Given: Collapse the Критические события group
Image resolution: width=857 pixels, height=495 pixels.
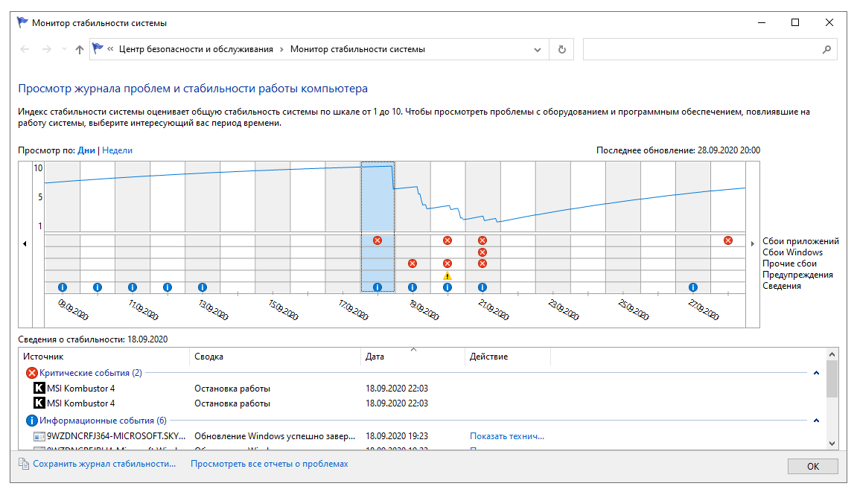Looking at the screenshot, I should 816,373.
